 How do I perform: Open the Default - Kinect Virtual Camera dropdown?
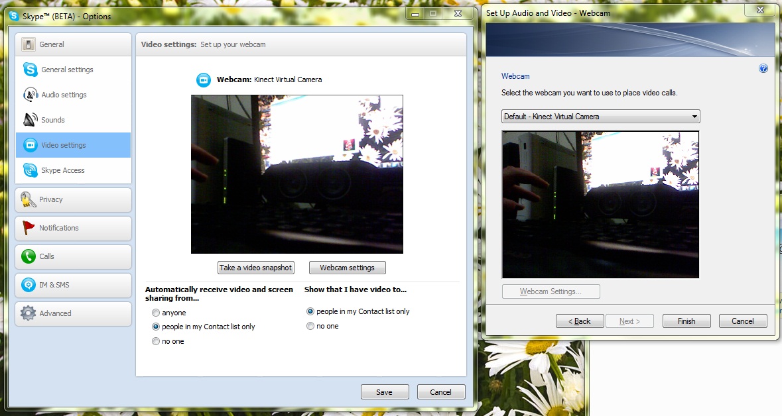tap(600, 117)
